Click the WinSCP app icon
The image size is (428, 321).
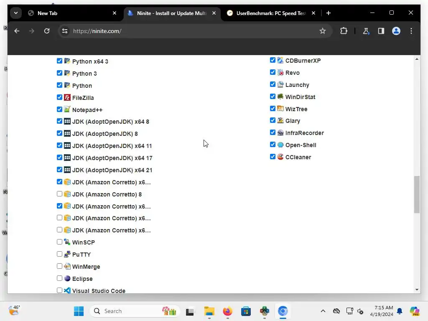[67, 242]
